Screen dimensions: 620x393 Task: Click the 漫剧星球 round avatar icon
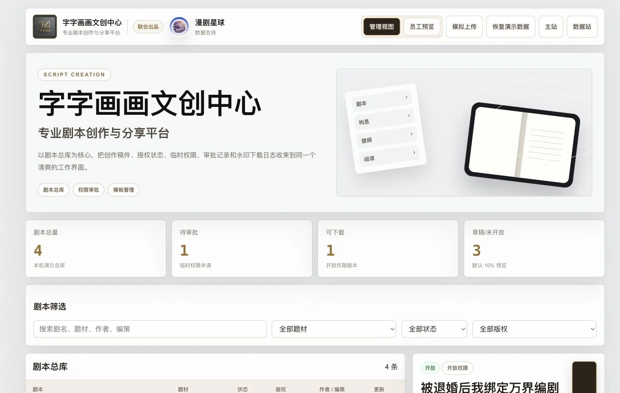[x=179, y=27]
